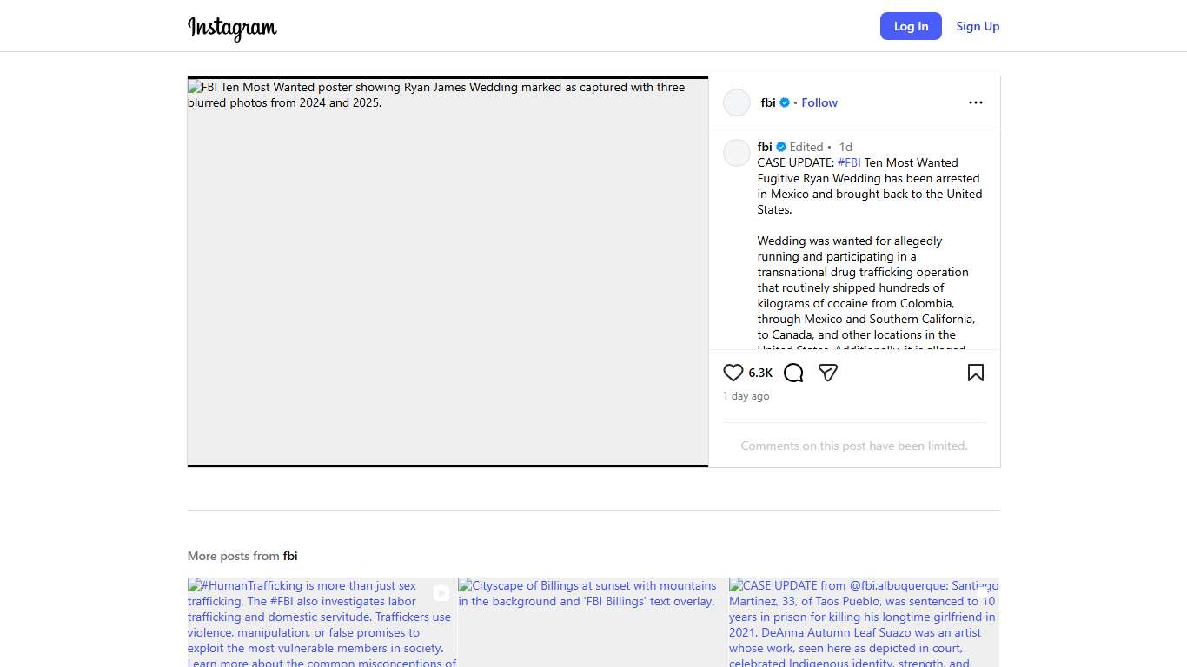This screenshot has width=1187, height=667.
Task: Click fbi username in the caption
Action: coord(765,147)
